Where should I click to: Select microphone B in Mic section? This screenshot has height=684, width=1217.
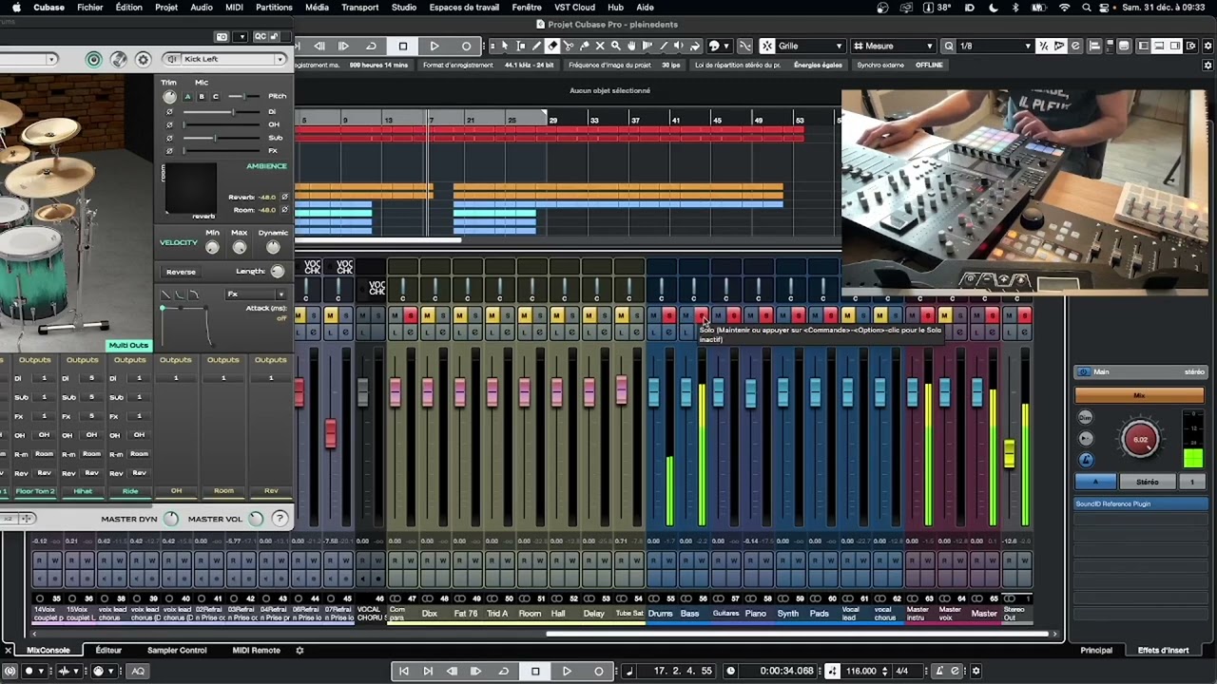pyautogui.click(x=202, y=97)
